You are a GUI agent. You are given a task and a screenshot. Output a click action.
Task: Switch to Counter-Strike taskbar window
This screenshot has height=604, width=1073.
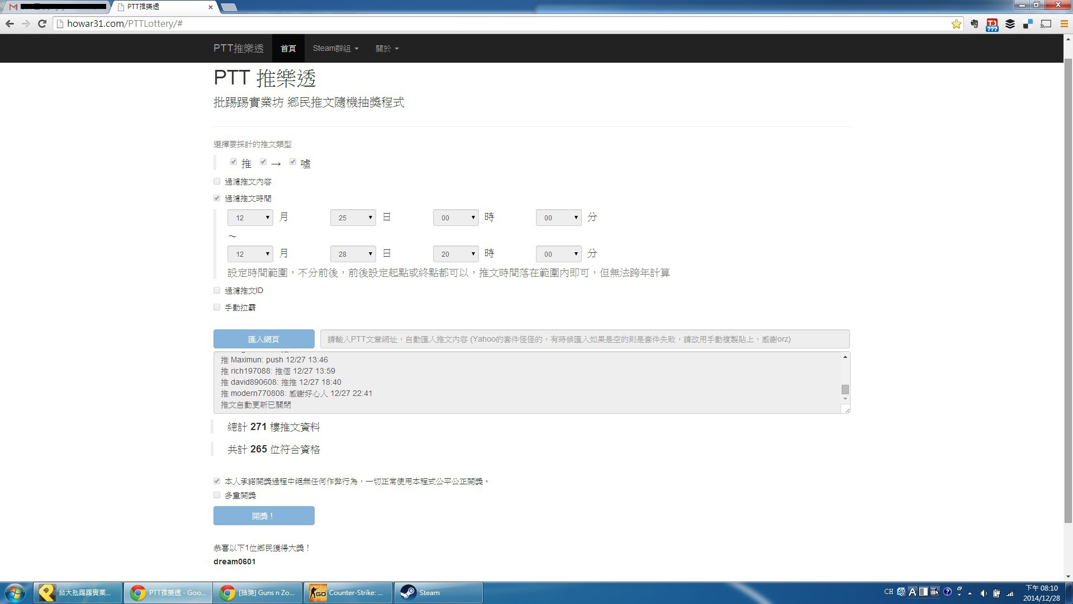(x=347, y=593)
